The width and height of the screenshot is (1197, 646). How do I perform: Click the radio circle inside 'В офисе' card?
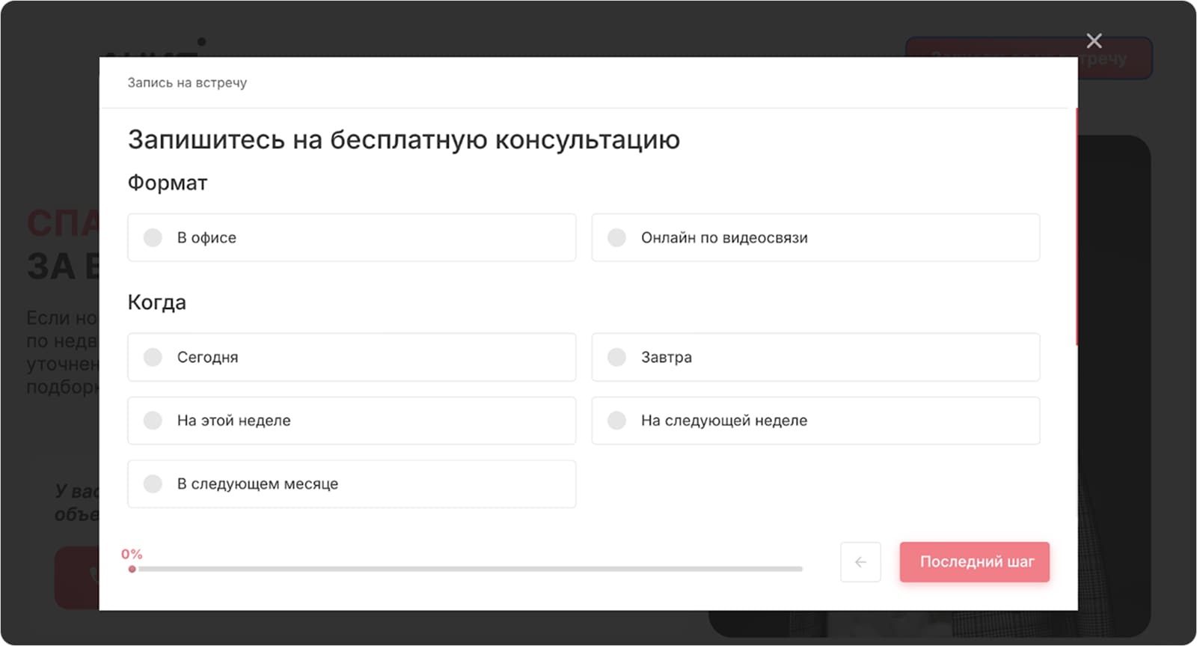point(153,237)
